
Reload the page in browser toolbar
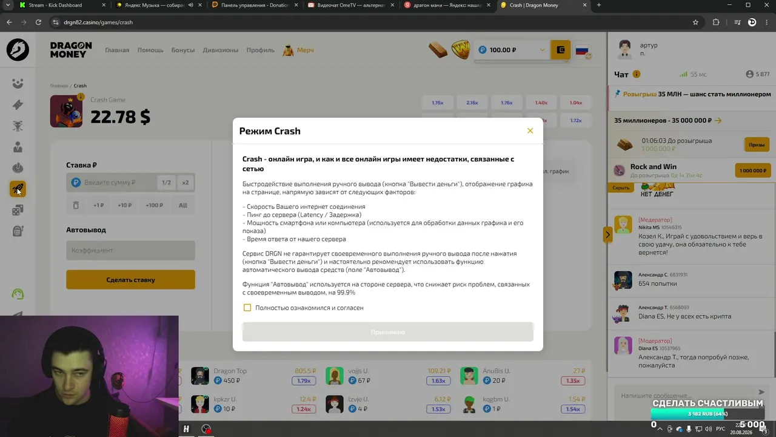point(38,22)
